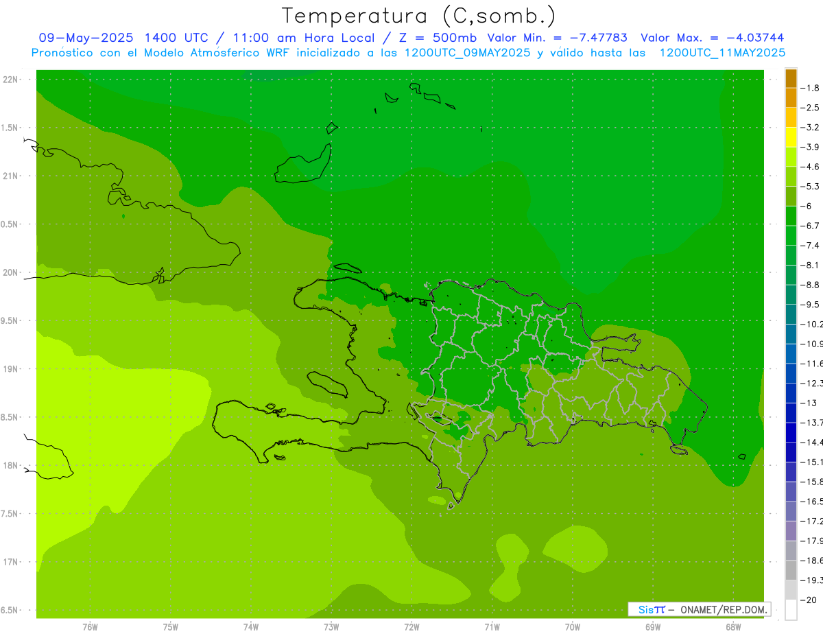Click the '18N' latitude label

(12, 465)
